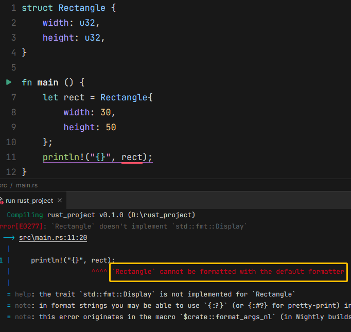
Task: Click the highlighted 'cannot be formatted' error message
Action: (229, 271)
